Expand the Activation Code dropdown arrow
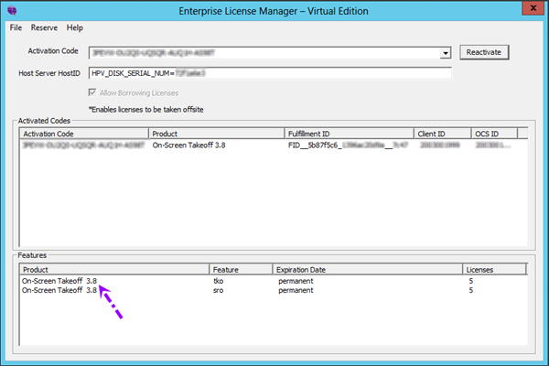The image size is (549, 366). coord(445,53)
